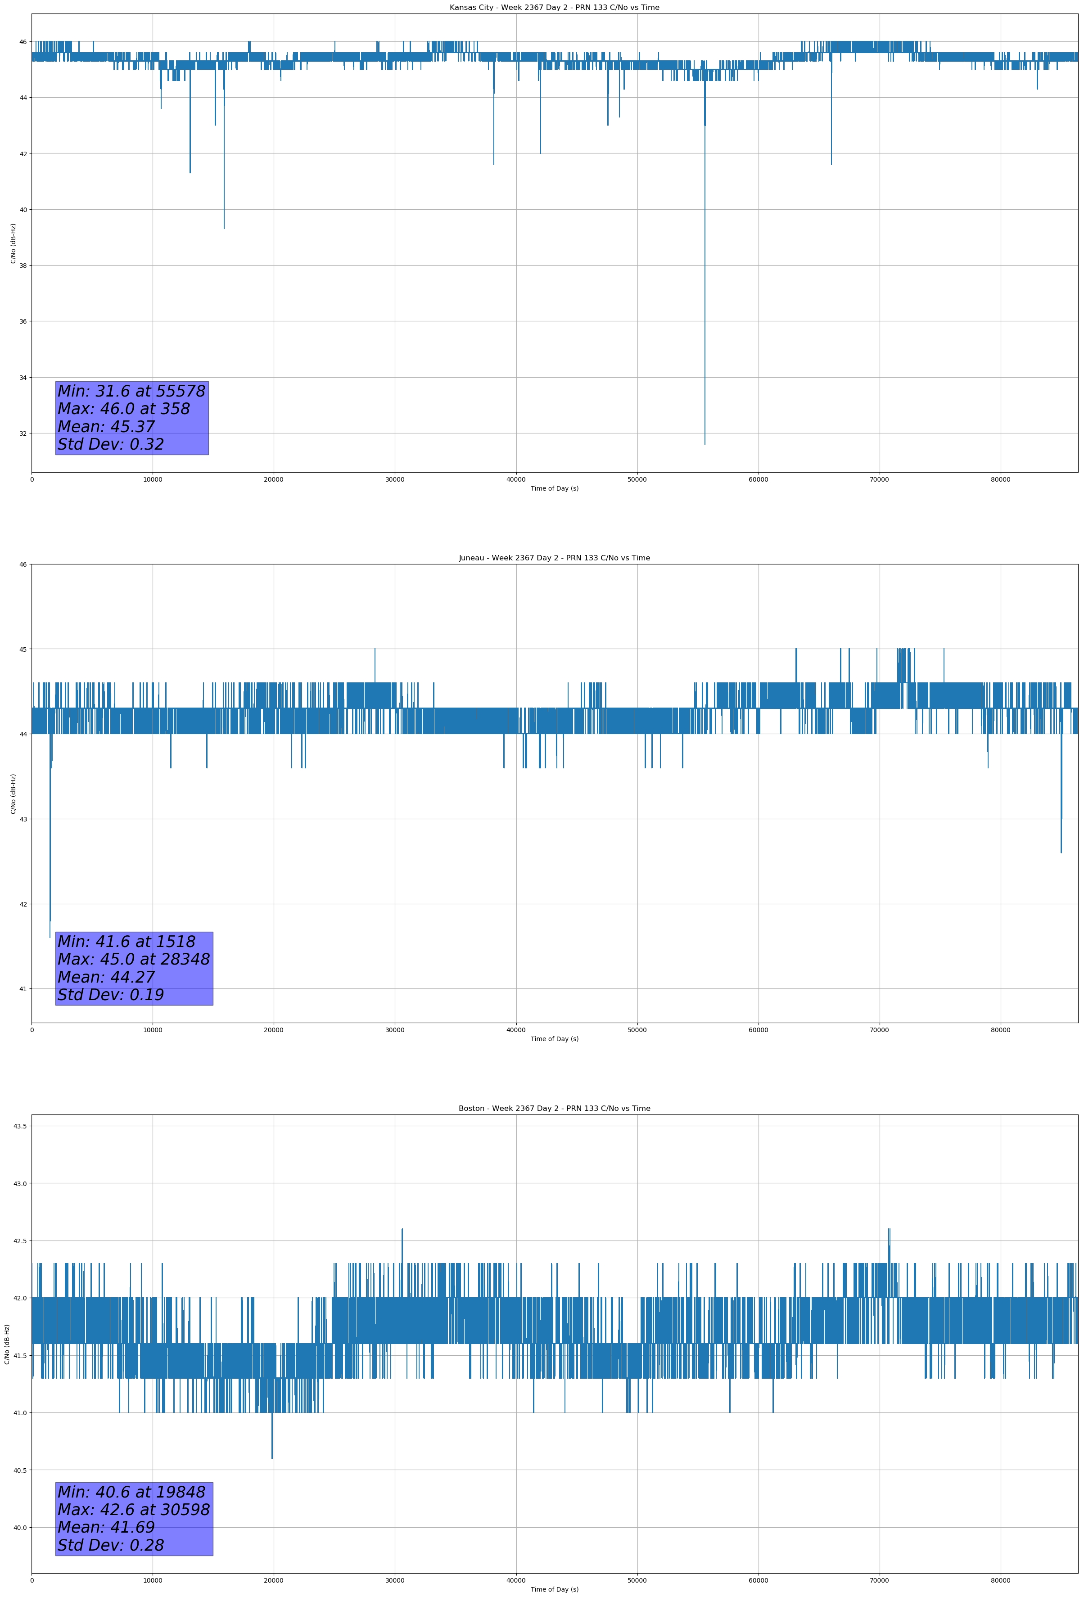This screenshot has width=1084, height=1597.
Task: Click the Boston peak near time 30598
Action: (402, 1237)
